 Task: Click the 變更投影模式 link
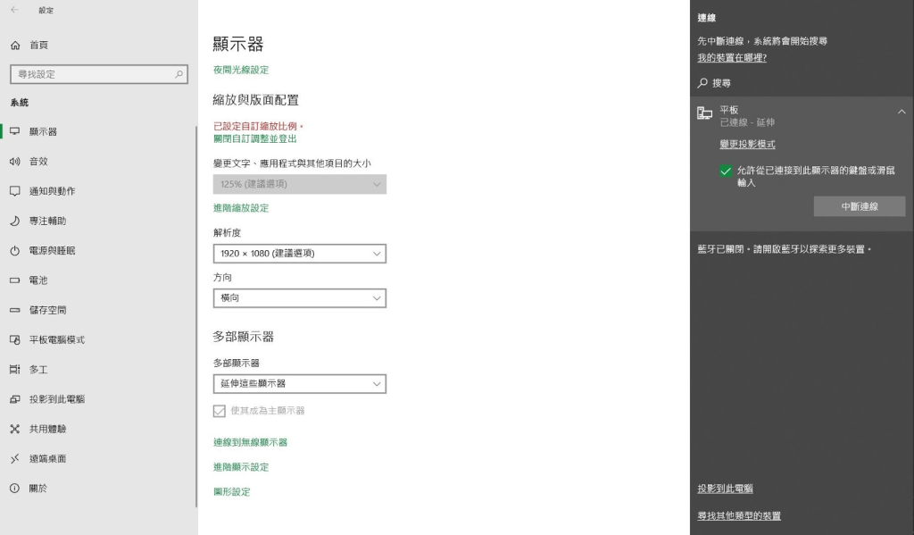click(747, 145)
